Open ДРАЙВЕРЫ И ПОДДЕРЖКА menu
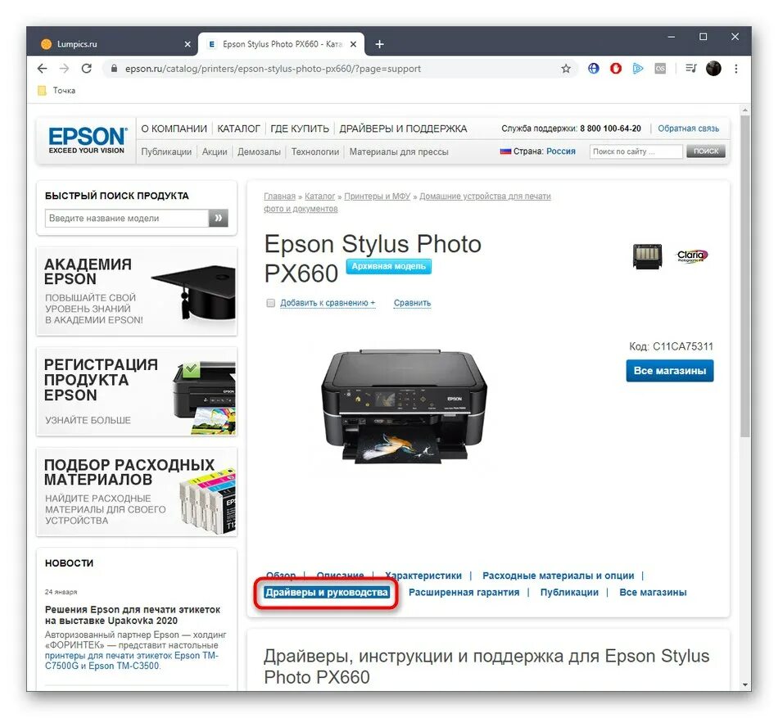This screenshot has width=778, height=718. (x=403, y=129)
